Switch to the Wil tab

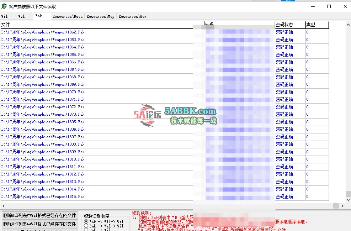click(x=8, y=16)
